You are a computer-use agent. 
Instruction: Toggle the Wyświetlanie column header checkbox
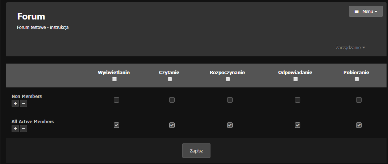(x=114, y=79)
